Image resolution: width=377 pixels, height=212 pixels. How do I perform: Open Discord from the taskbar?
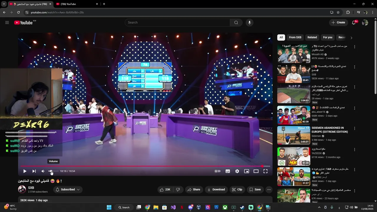[191, 207]
